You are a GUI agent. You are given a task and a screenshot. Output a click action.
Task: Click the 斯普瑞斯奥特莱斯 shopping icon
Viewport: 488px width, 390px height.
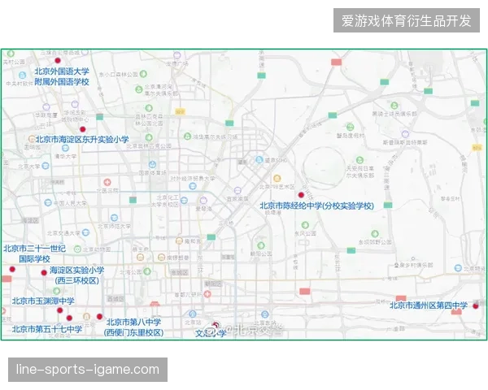405,134
